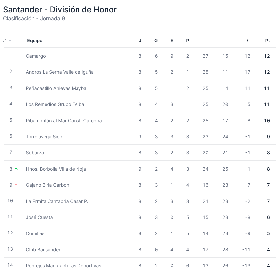Select Ribamontán al Mar Const. Cárcoba
This screenshot has height=274, width=276.
click(64, 121)
